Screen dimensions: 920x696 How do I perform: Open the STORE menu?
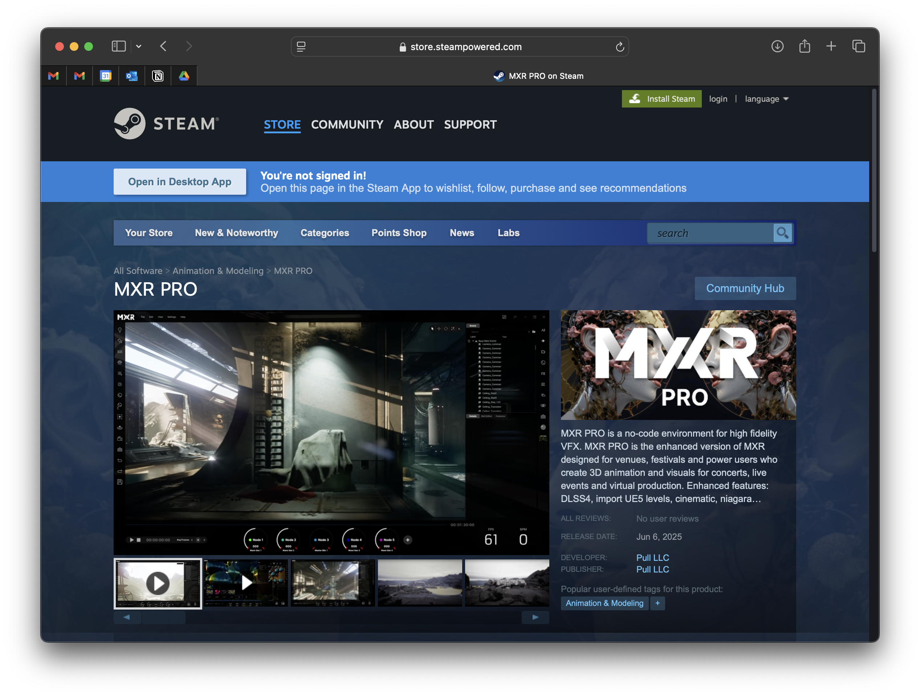[x=282, y=124]
